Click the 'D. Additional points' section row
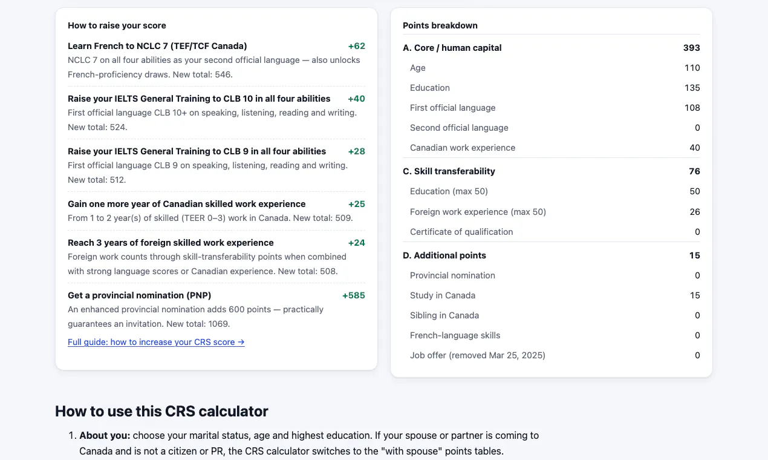This screenshot has height=460, width=768. [552, 255]
